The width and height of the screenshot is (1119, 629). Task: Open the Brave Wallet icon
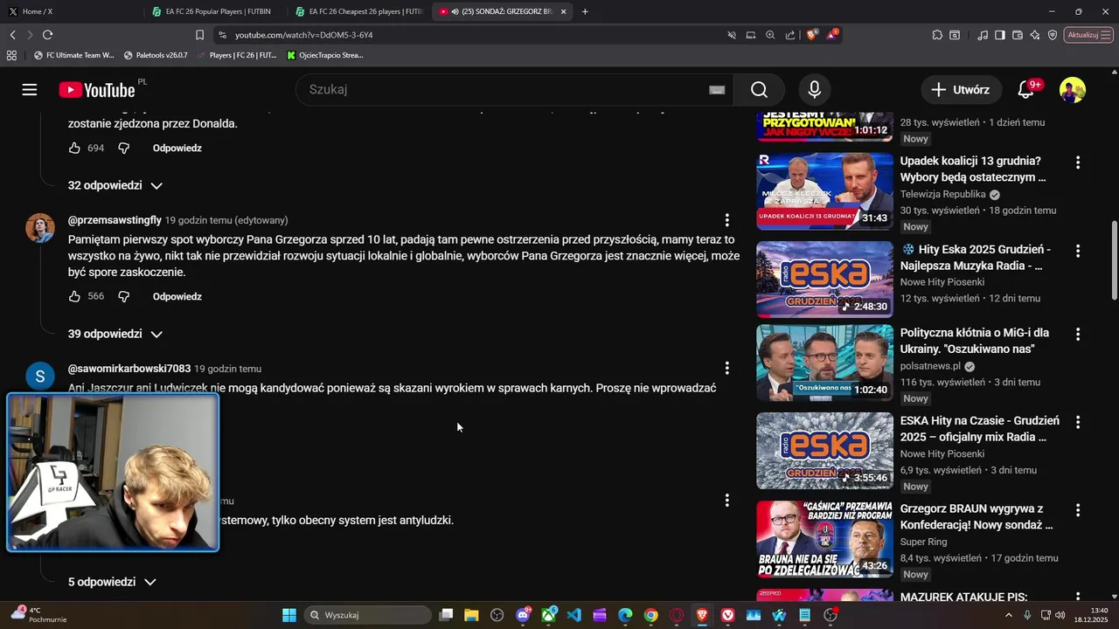click(1018, 35)
